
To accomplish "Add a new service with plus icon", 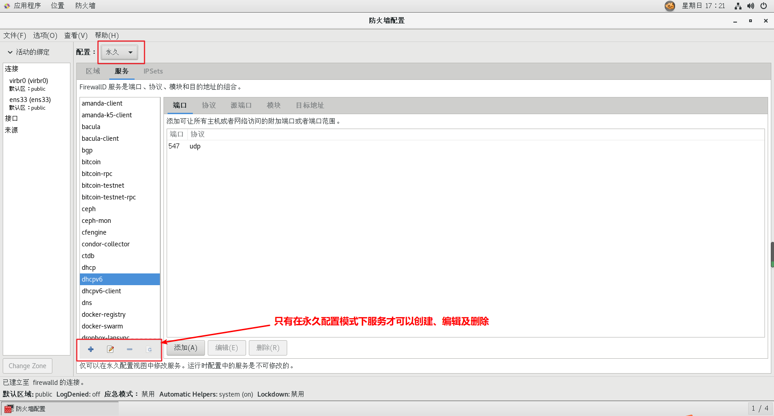I will coord(91,349).
